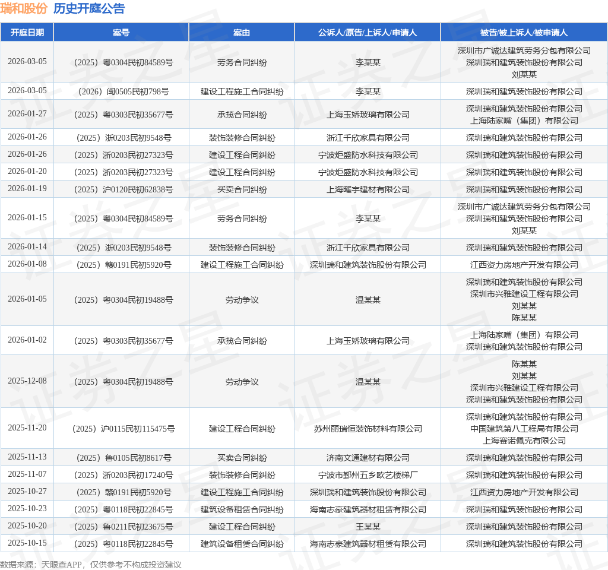This screenshot has height=570, width=608.
Task: Click the 数据来源 天眼查APP footer note
Action: click(90, 565)
